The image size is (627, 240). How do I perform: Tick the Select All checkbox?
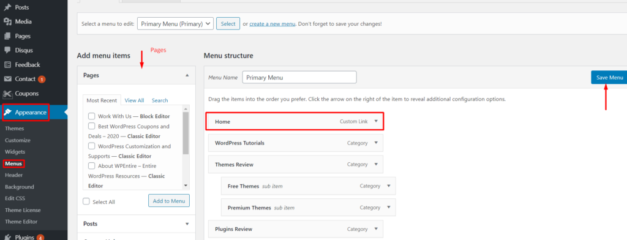[x=86, y=201]
